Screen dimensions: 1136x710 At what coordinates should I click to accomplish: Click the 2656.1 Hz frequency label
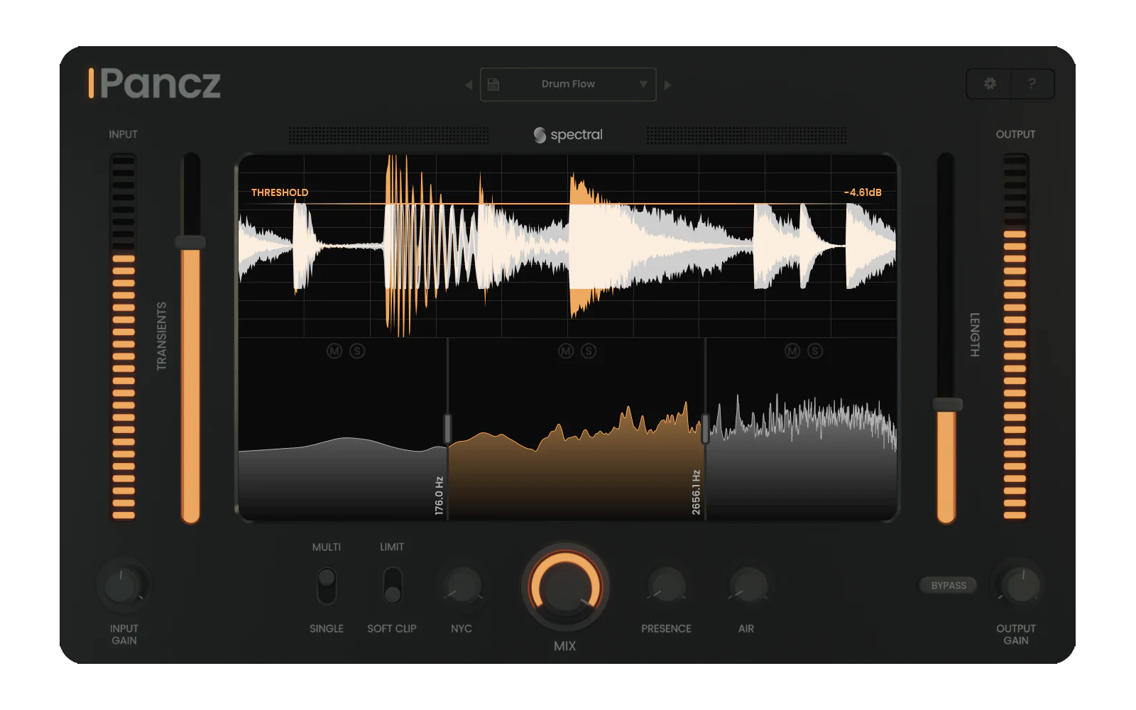pos(696,492)
